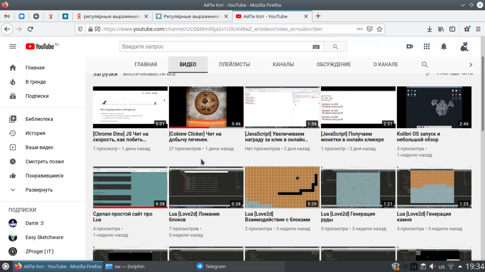Image resolution: width=485 pixels, height=272 pixels.
Task: Open the Lua Взаимодействие с блоками thumbnail
Action: pos(282,187)
